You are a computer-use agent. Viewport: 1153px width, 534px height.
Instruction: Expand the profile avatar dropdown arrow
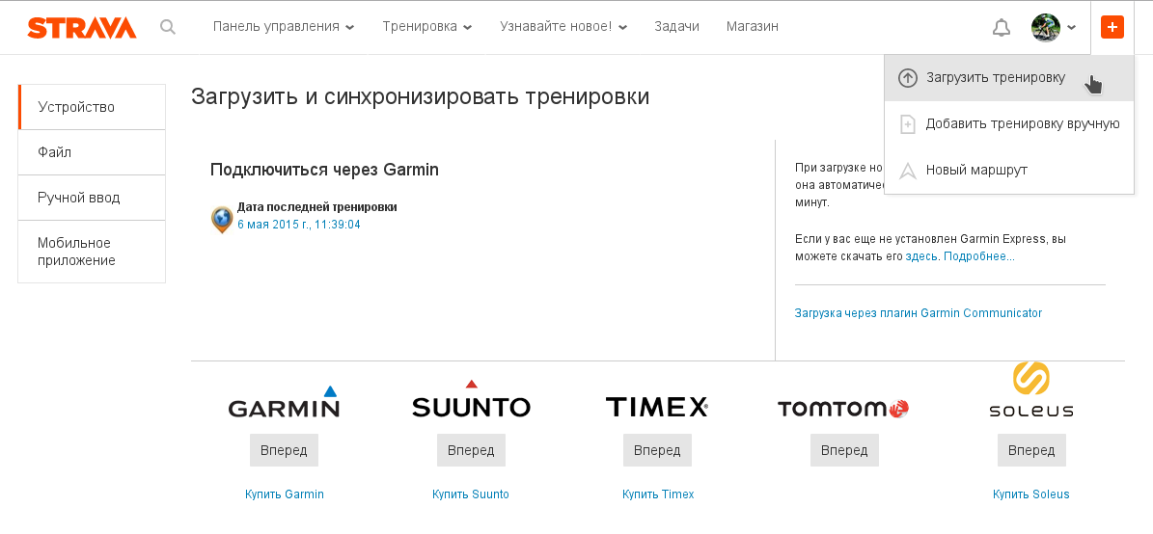(x=1071, y=27)
